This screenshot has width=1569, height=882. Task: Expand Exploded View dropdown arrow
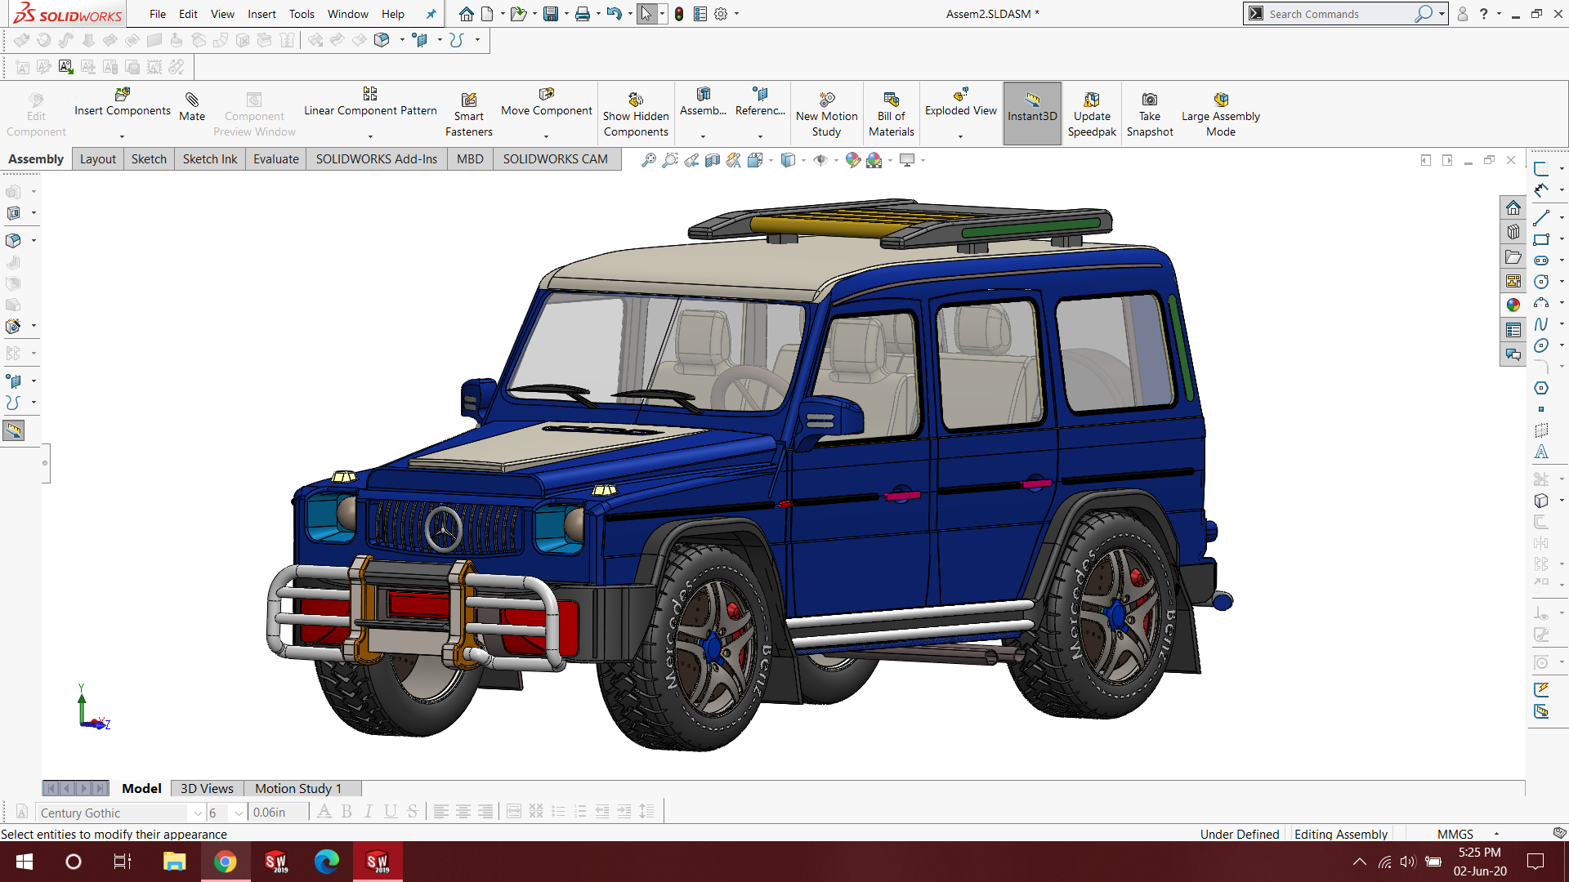click(961, 136)
